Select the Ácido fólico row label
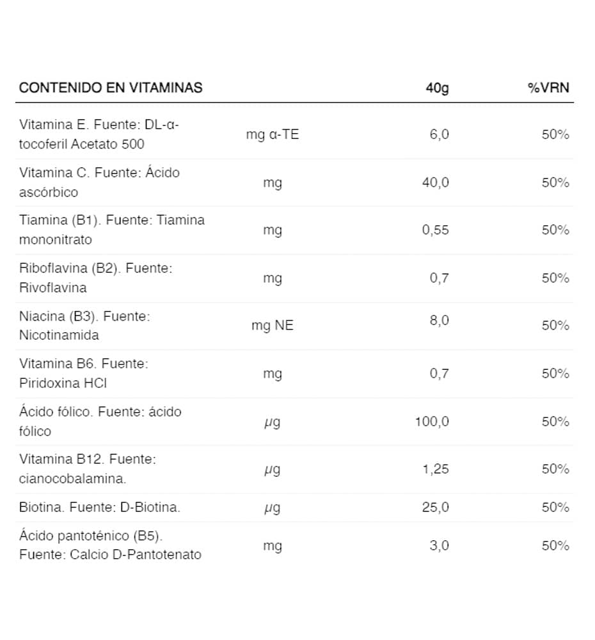595x640 pixels. (x=100, y=421)
